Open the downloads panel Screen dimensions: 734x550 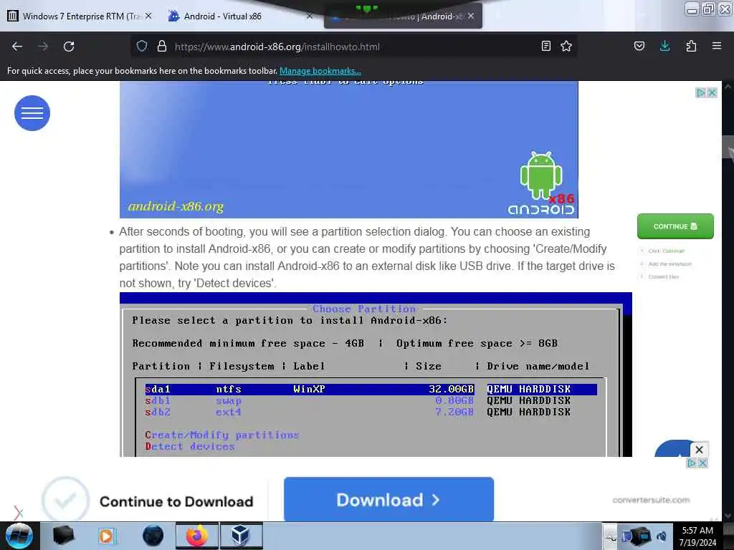click(x=664, y=46)
